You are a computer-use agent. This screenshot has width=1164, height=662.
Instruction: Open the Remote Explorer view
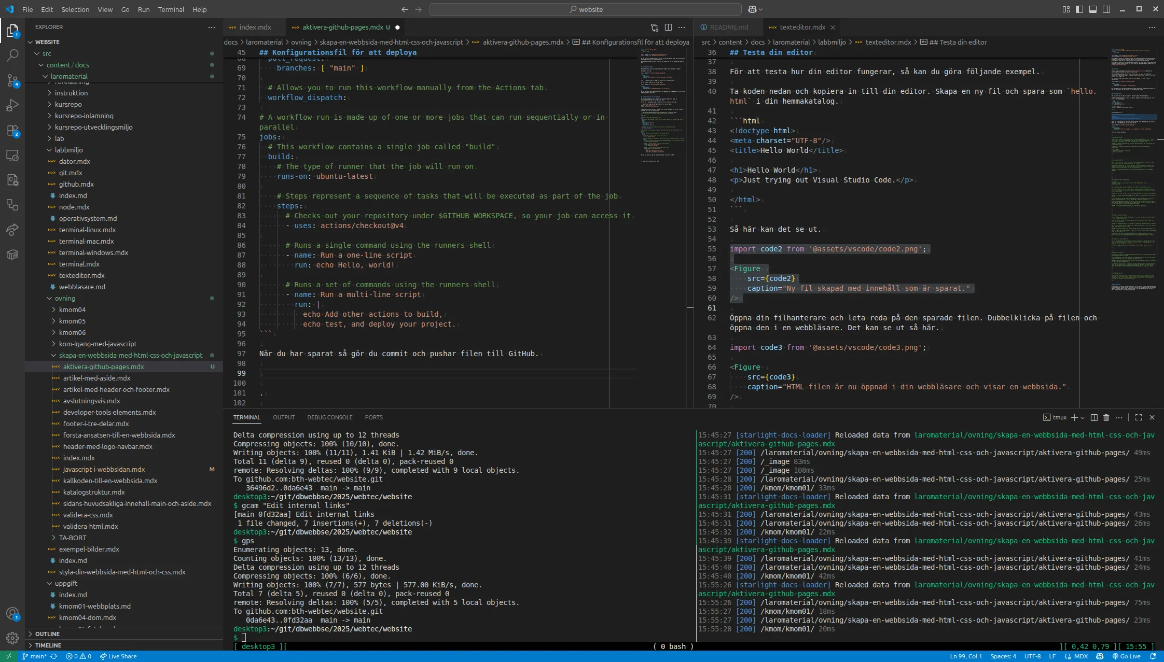click(x=12, y=155)
